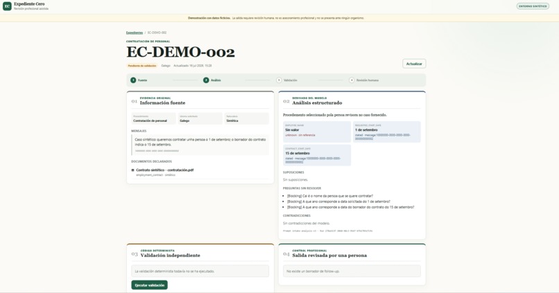Click the Pendiente de validación status badge

(x=142, y=66)
